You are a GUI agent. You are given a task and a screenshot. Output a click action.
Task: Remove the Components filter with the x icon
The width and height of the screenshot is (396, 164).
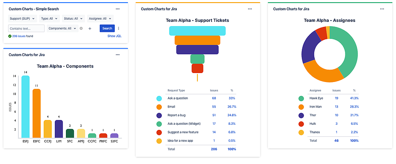[x=81, y=29]
